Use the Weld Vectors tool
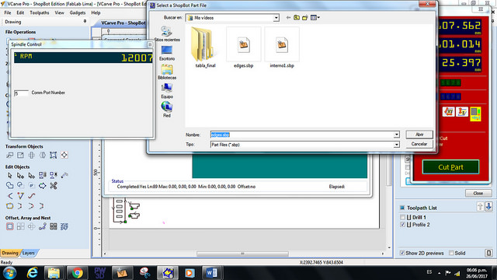The image size is (497, 280). pyautogui.click(x=10, y=185)
